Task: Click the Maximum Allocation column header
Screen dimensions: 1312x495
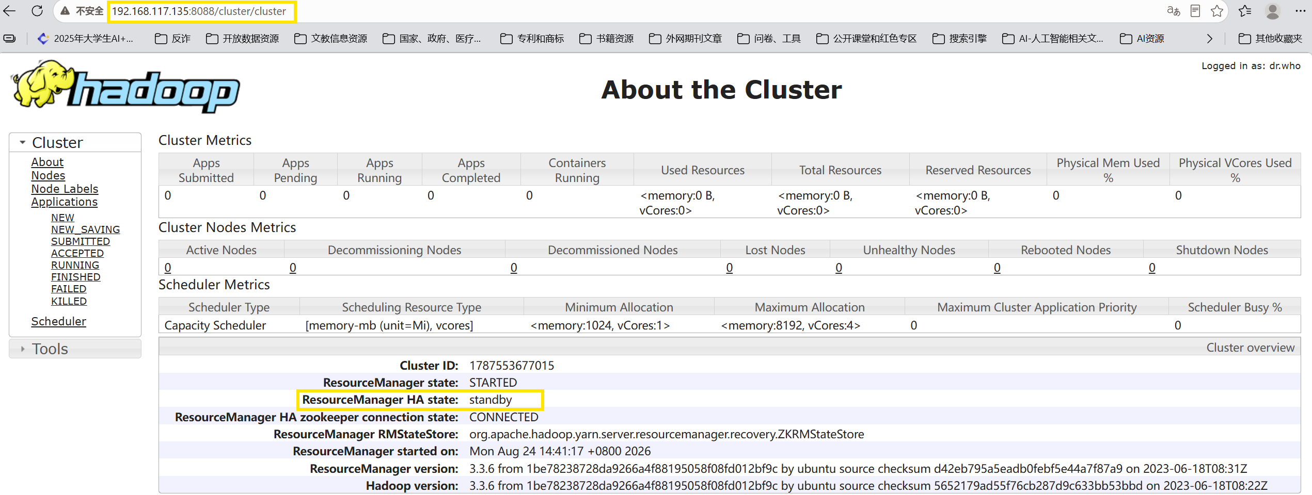Action: 810,307
